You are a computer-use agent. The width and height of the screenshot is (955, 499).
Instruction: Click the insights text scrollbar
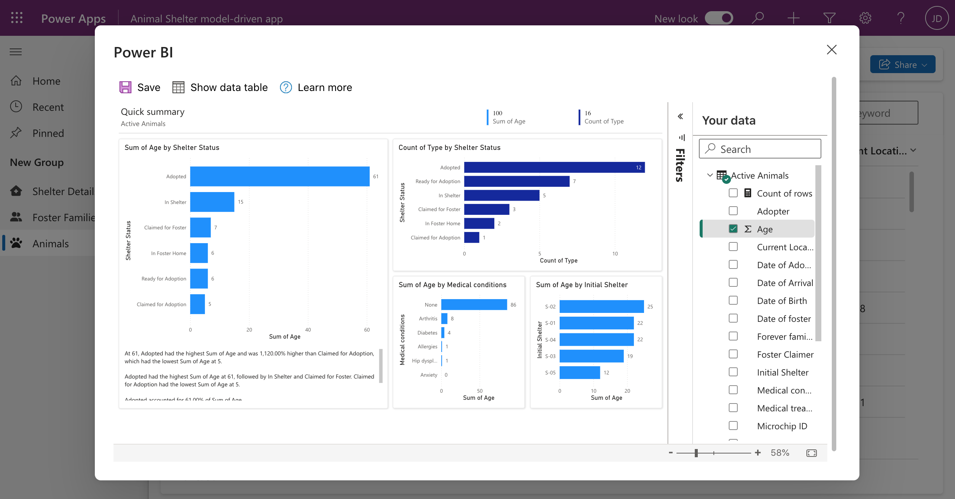click(x=381, y=366)
